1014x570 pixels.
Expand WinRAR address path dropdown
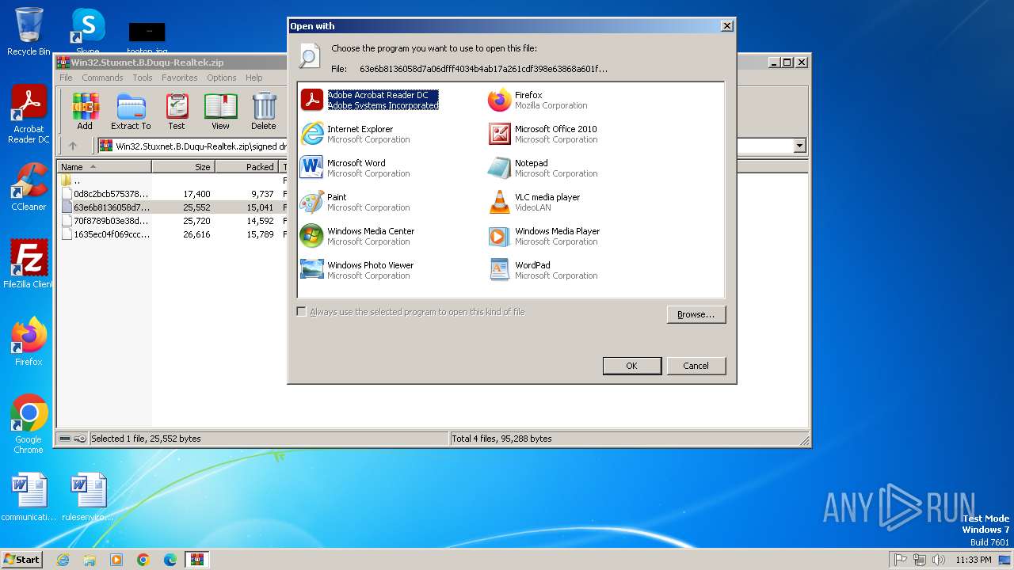799,146
